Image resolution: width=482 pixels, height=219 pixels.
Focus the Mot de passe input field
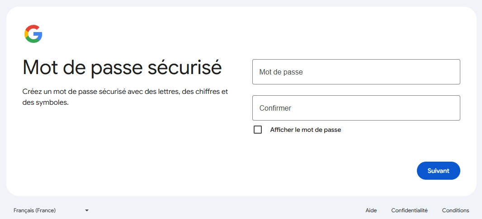click(356, 72)
